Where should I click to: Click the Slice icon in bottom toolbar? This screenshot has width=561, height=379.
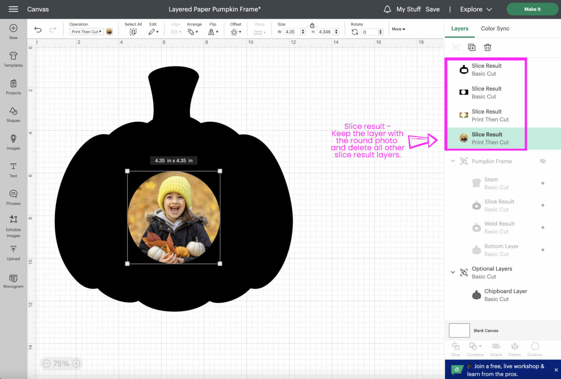click(x=455, y=348)
